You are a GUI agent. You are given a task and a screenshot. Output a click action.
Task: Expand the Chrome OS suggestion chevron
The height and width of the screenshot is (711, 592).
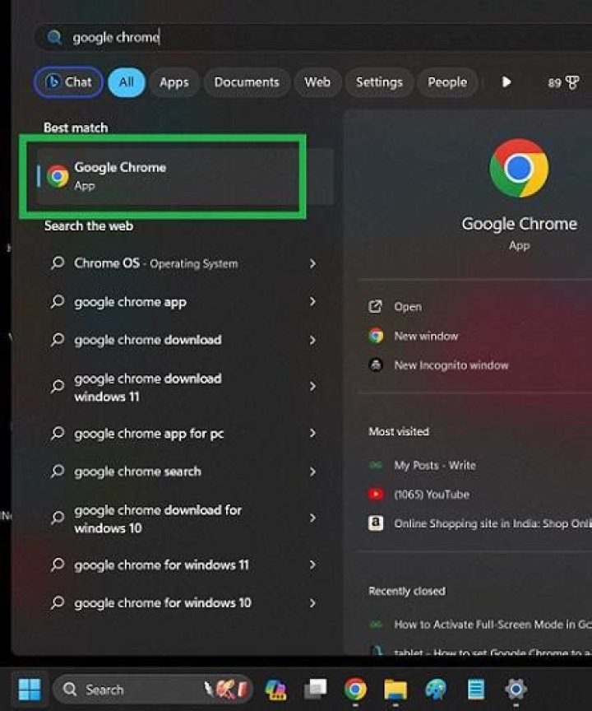click(x=312, y=263)
